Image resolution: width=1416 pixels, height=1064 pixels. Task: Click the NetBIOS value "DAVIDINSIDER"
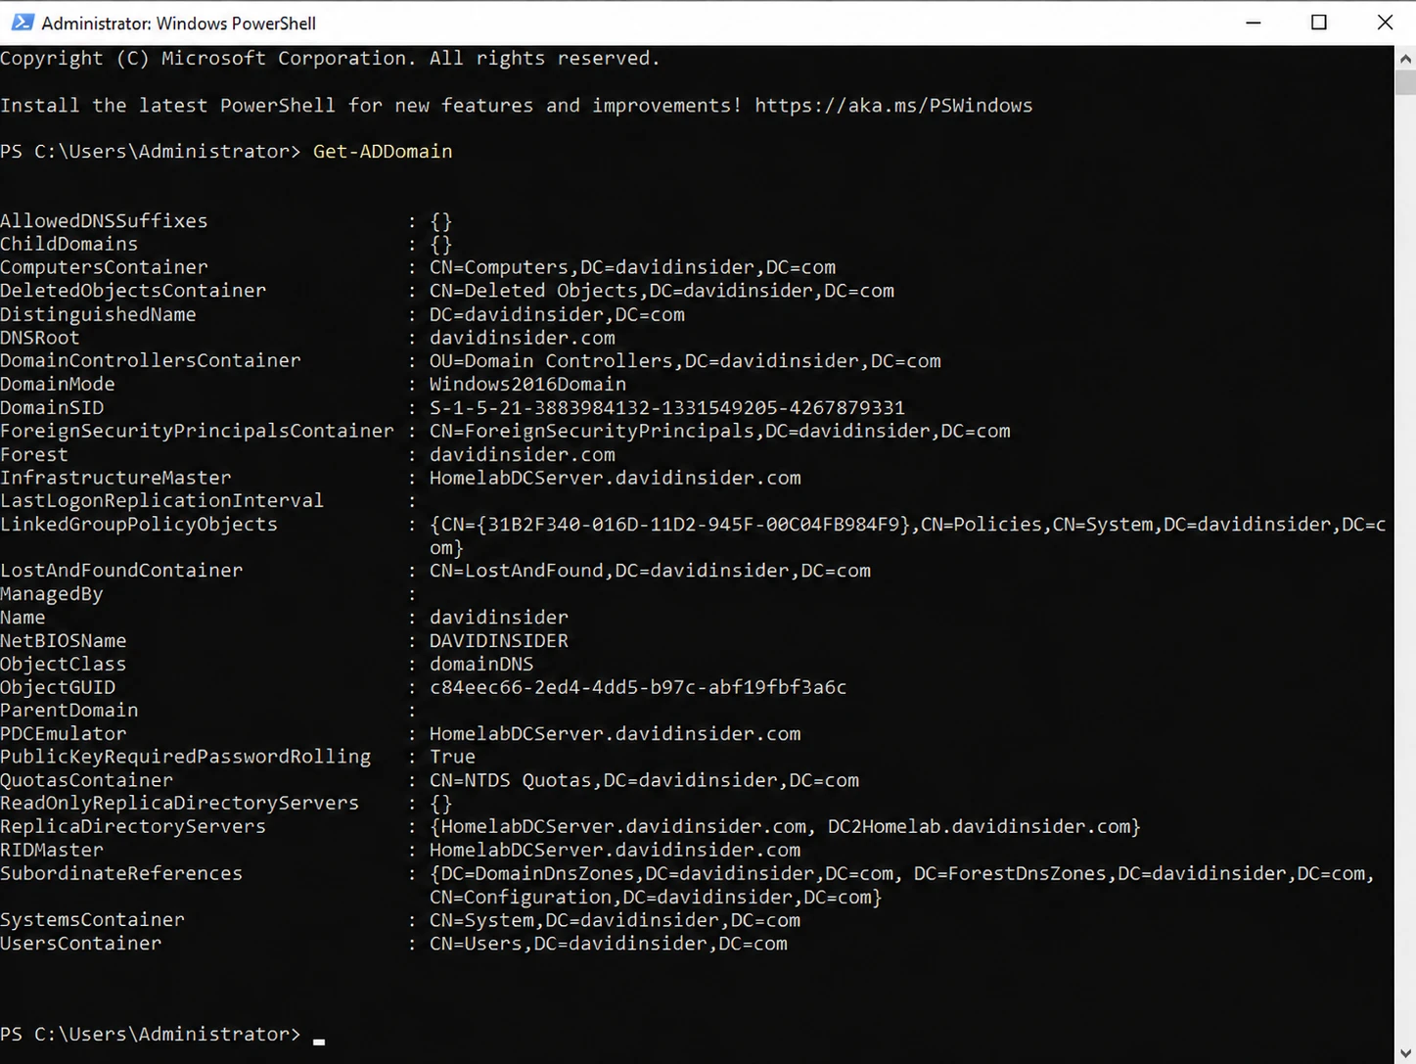[499, 640]
